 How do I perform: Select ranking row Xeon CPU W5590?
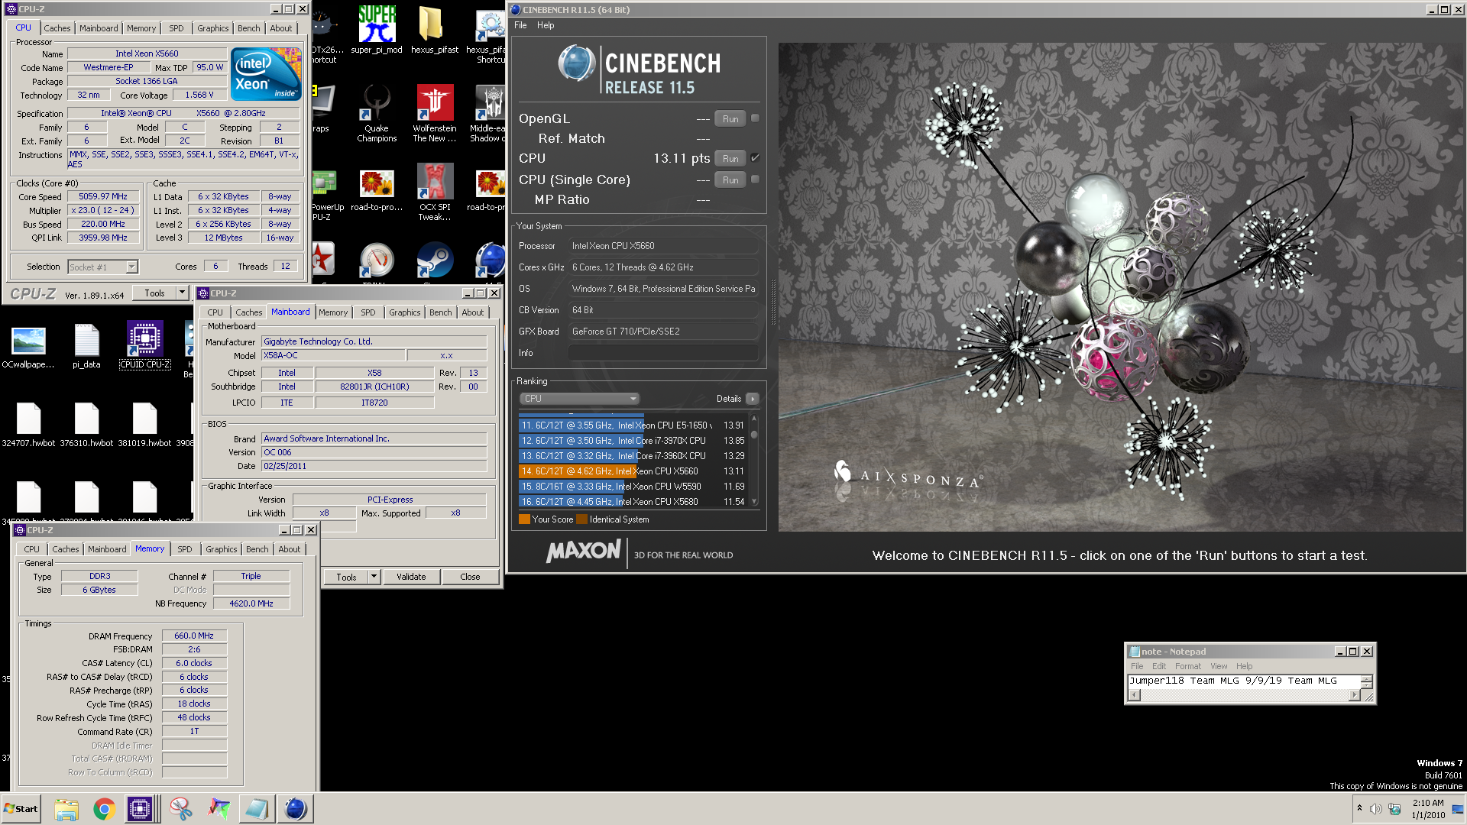click(x=632, y=487)
